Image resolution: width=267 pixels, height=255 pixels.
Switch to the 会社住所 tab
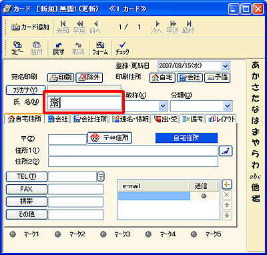point(90,119)
